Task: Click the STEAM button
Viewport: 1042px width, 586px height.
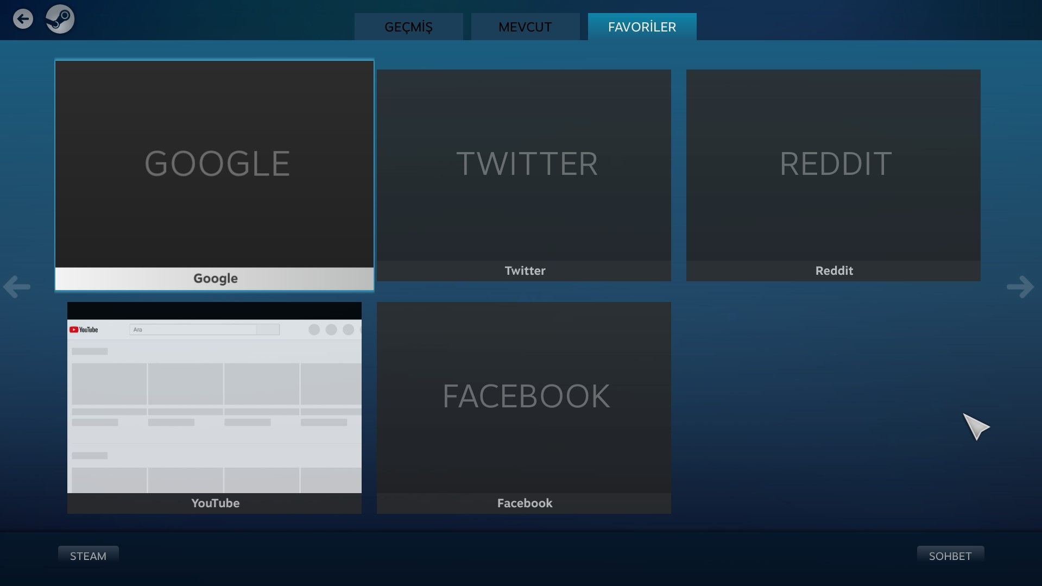Action: point(88,556)
